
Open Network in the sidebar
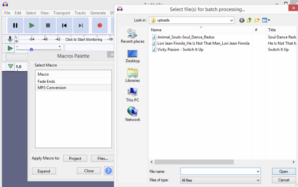[x=132, y=114]
